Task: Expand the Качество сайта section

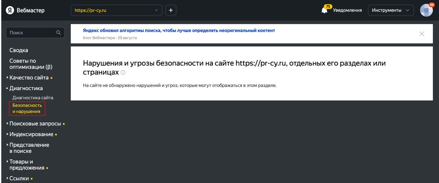Action: coord(29,78)
